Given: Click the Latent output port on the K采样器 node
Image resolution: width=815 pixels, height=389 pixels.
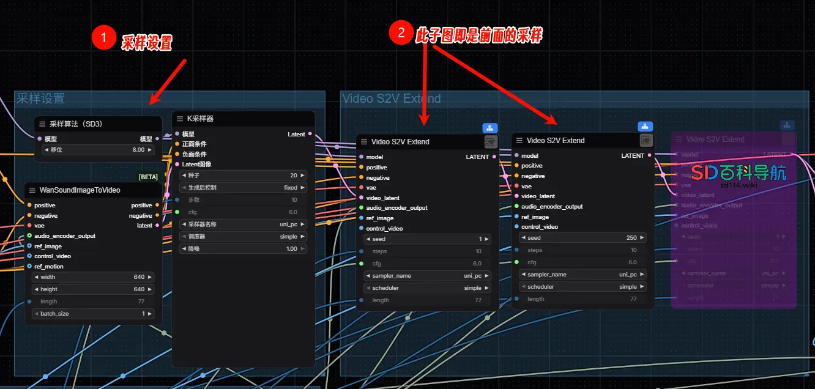Looking at the screenshot, I should pos(310,134).
